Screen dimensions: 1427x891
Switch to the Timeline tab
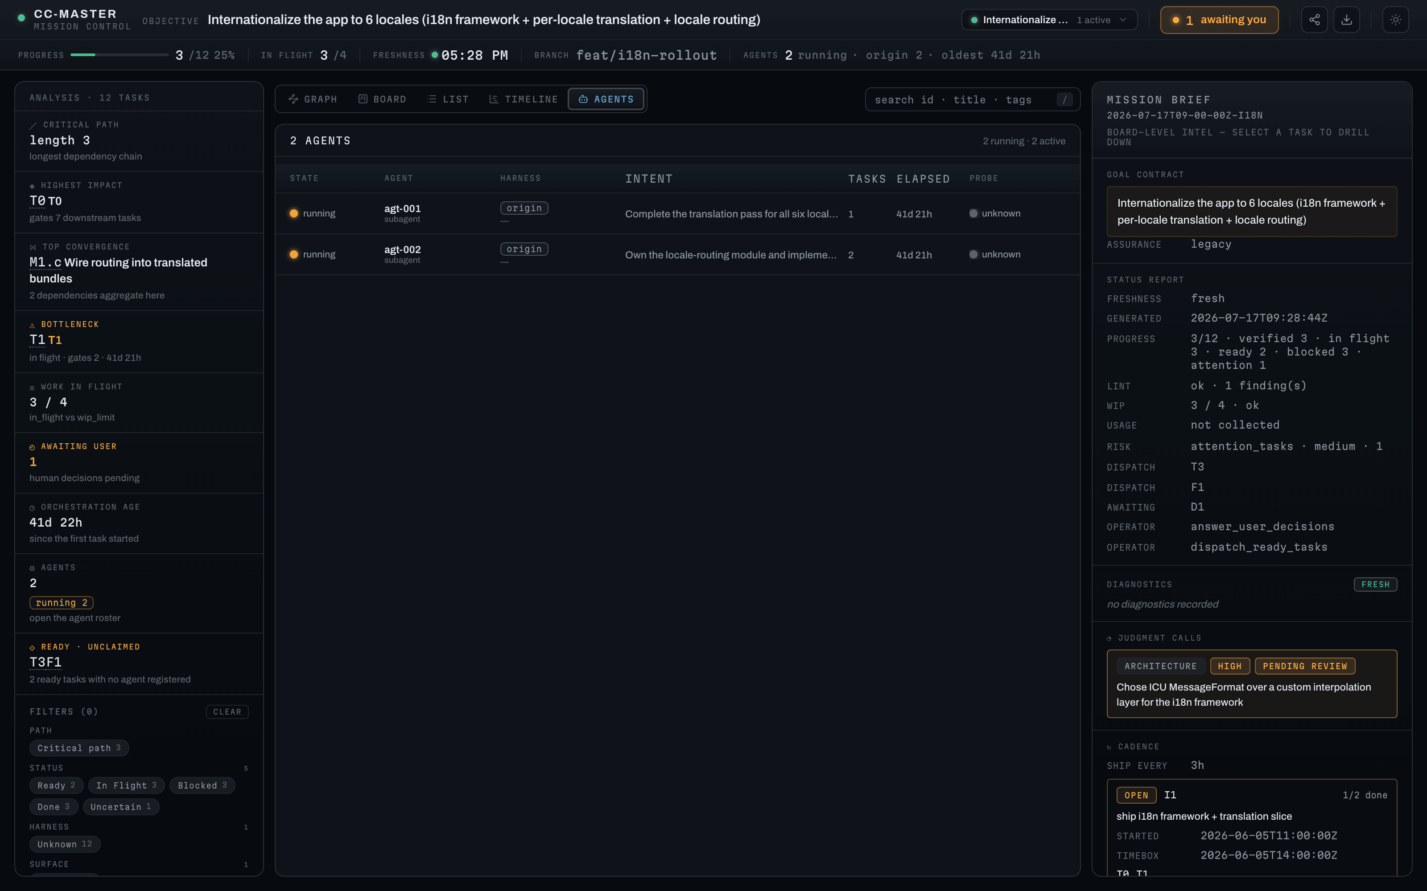coord(523,99)
